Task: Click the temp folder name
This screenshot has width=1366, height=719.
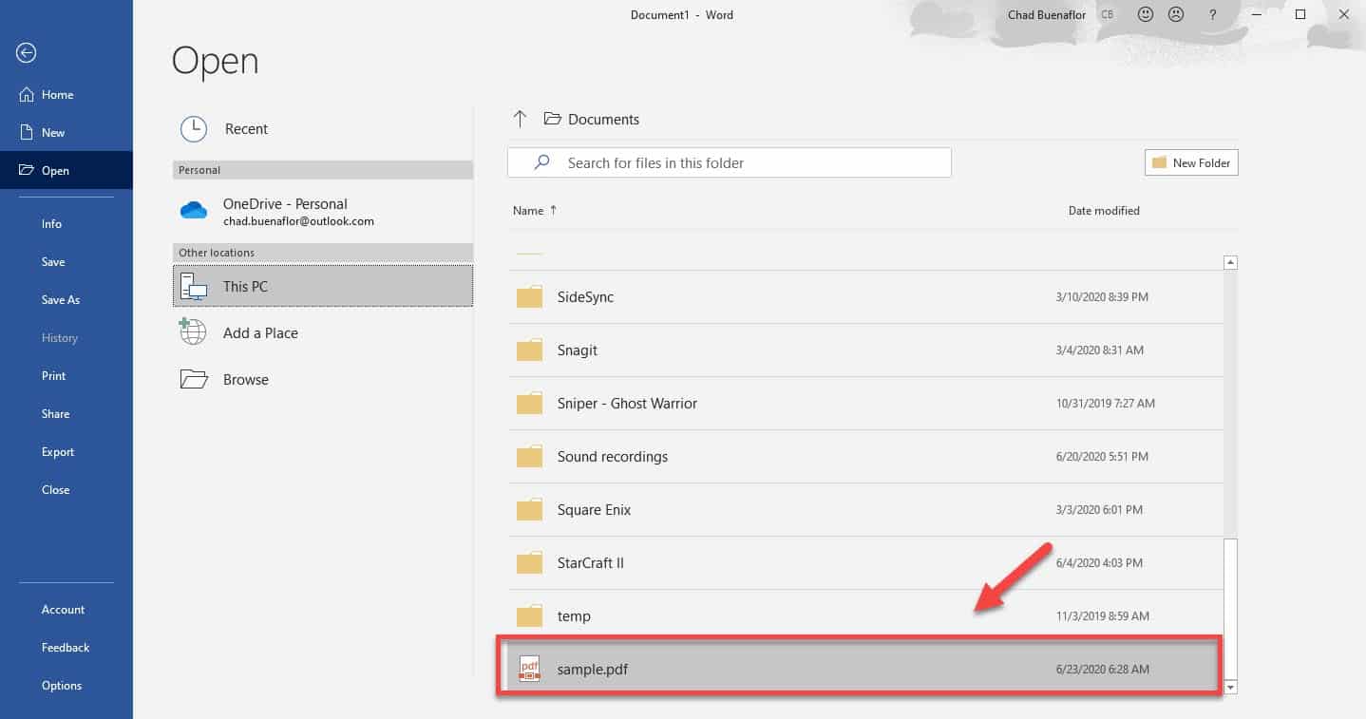Action: [574, 616]
